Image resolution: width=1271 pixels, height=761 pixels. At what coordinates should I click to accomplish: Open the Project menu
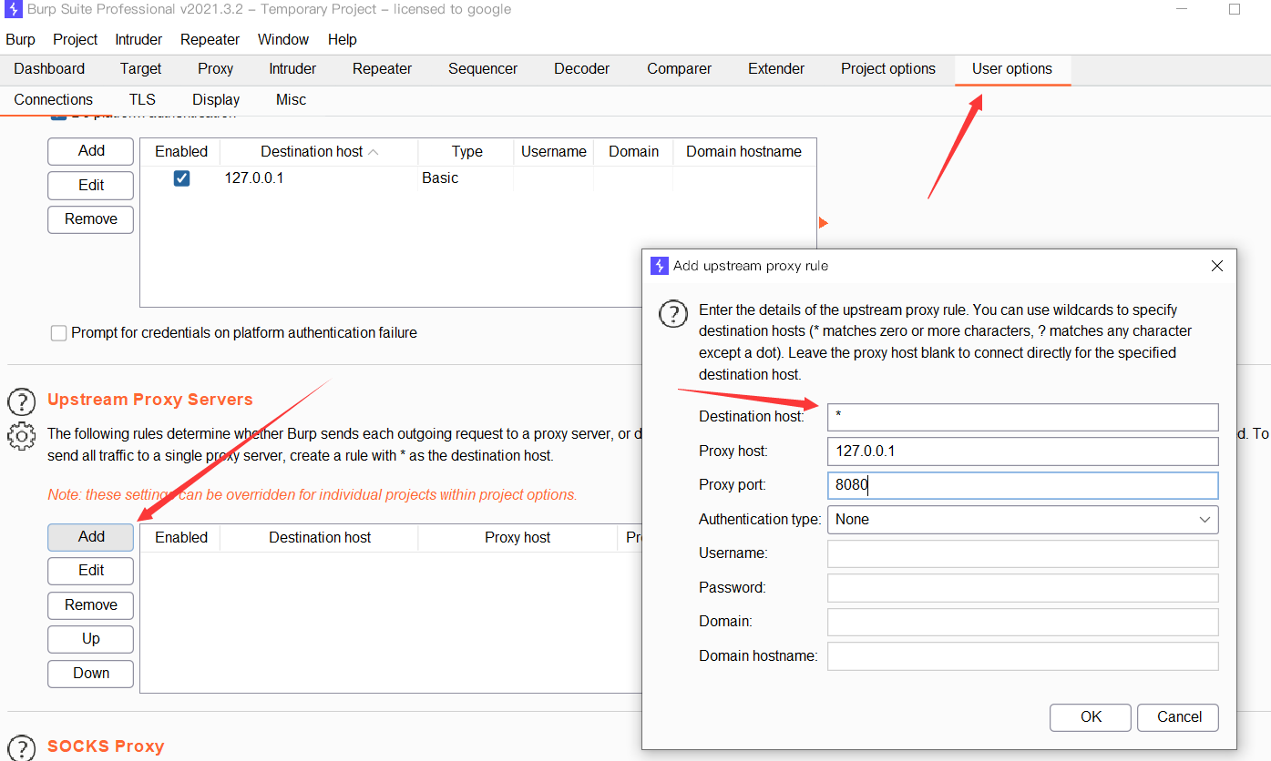75,40
